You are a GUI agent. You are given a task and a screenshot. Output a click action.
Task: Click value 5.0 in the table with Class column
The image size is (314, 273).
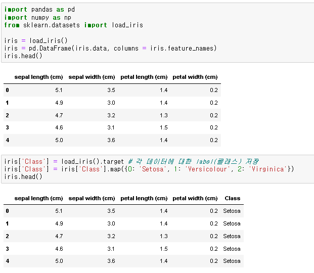click(x=59, y=261)
